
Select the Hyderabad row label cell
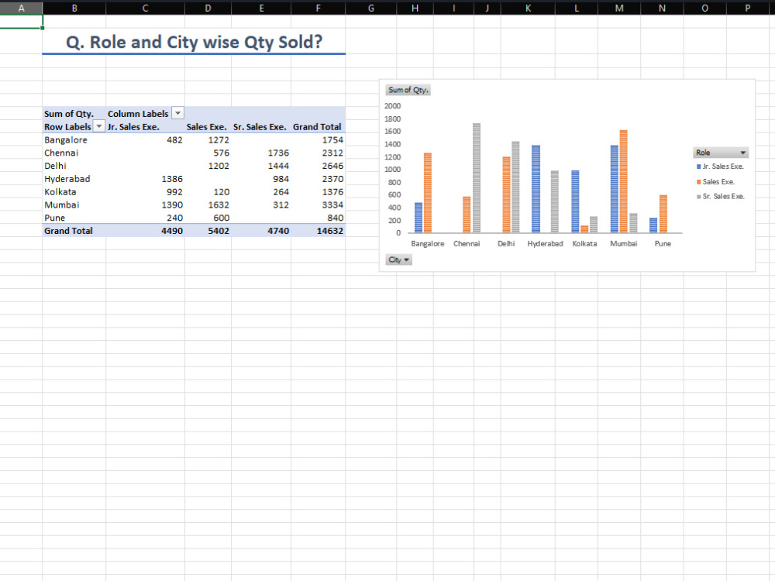tap(74, 179)
